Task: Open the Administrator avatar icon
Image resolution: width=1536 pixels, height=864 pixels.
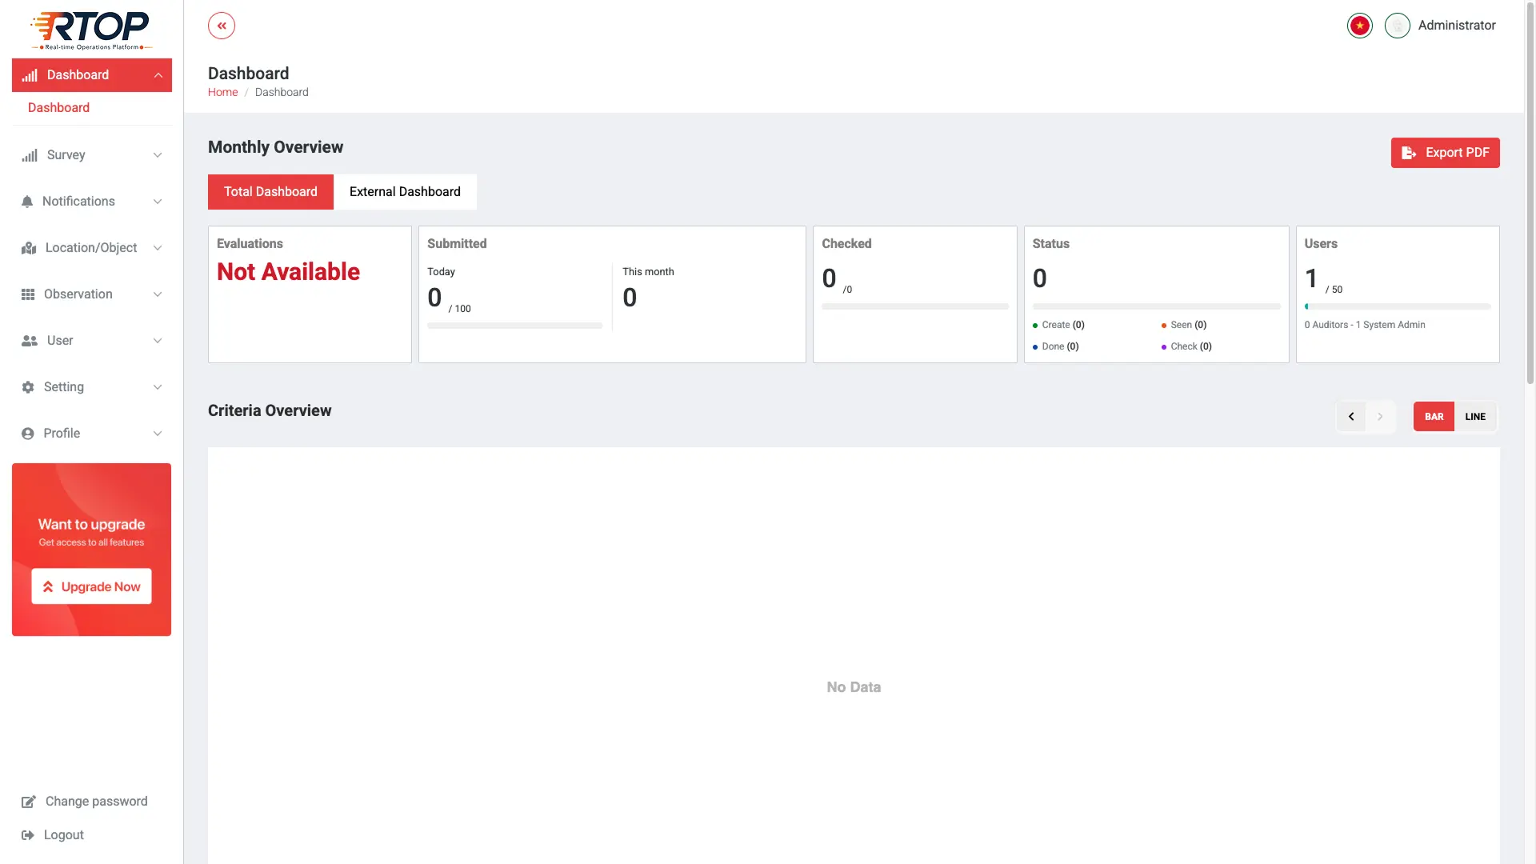Action: (x=1397, y=26)
